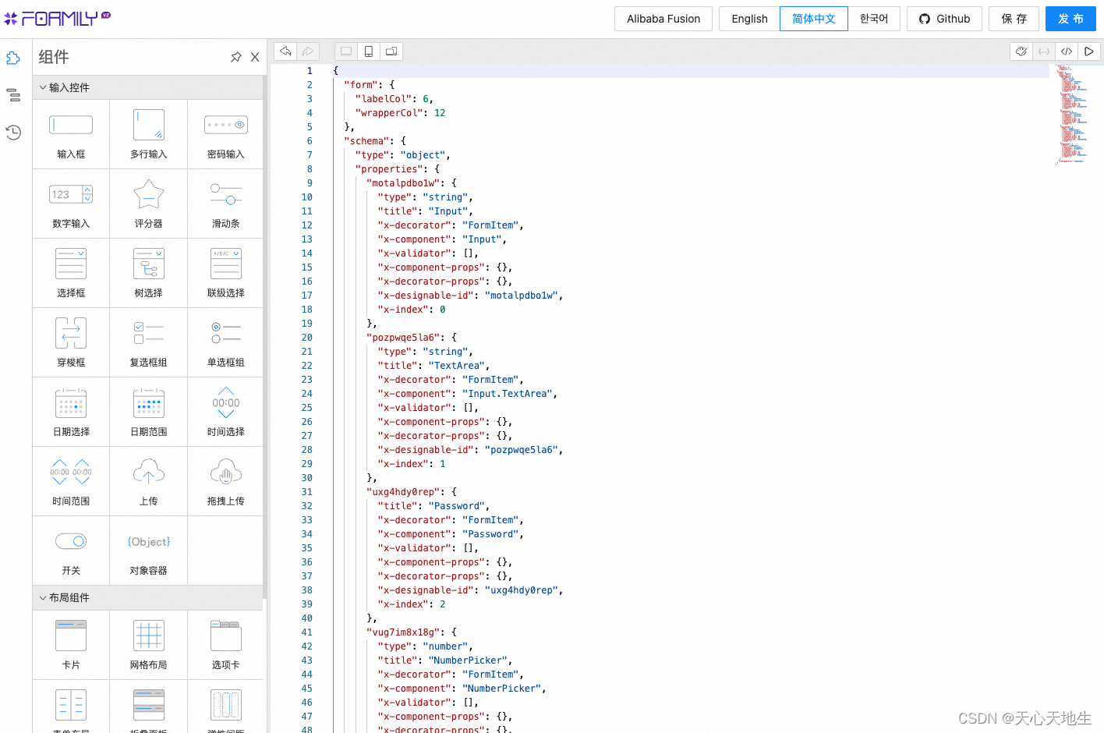The height and width of the screenshot is (733, 1104).
Task: Open the components panel via the puzzle icon
Action: (12, 57)
